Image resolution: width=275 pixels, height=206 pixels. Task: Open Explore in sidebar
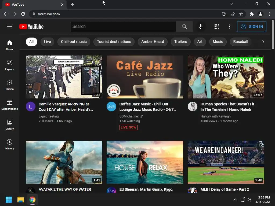coord(10,65)
